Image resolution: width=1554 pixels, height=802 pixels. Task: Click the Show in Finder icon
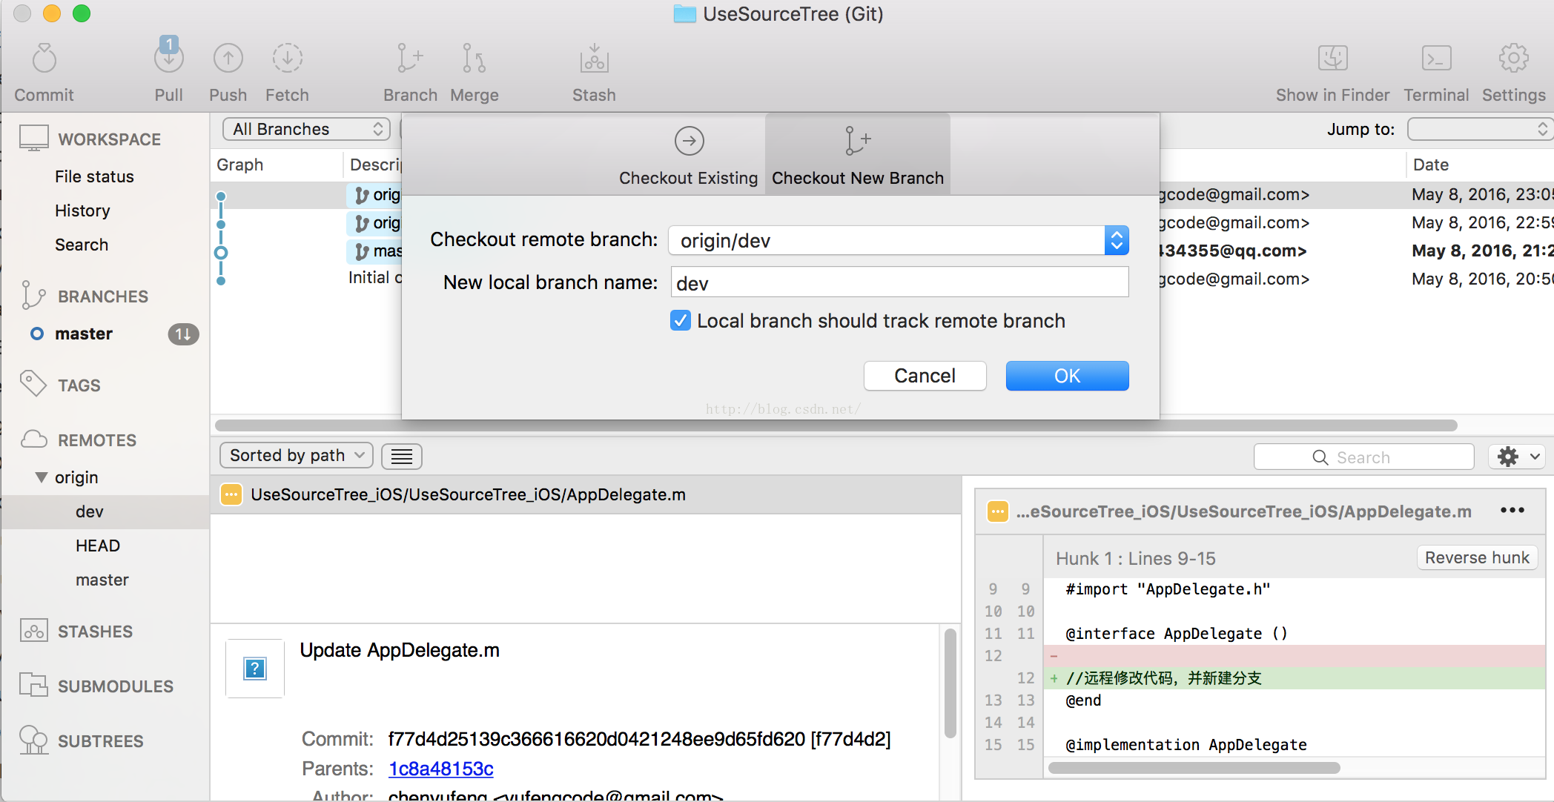pos(1332,59)
